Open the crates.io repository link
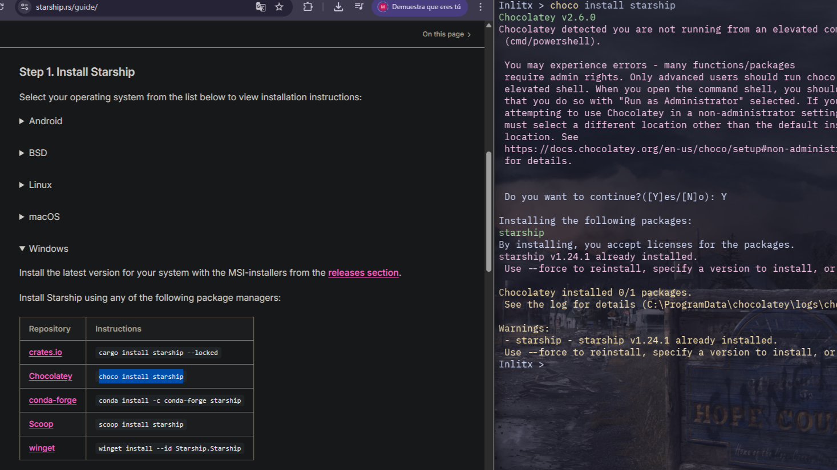The width and height of the screenshot is (837, 470). click(46, 352)
